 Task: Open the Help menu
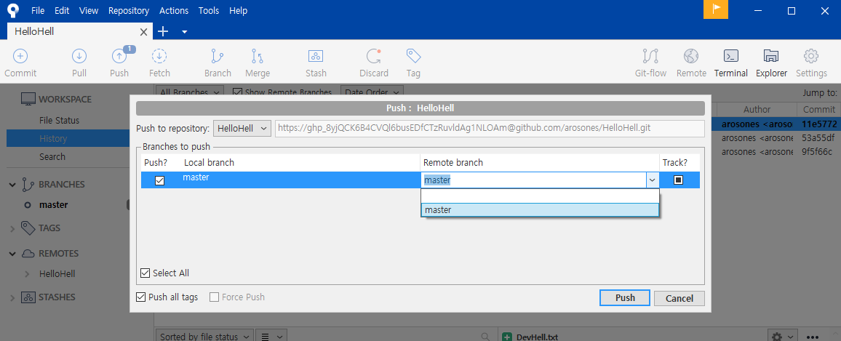(238, 10)
